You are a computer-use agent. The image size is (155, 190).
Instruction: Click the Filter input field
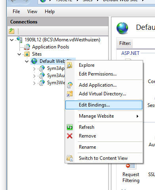coord(144,43)
